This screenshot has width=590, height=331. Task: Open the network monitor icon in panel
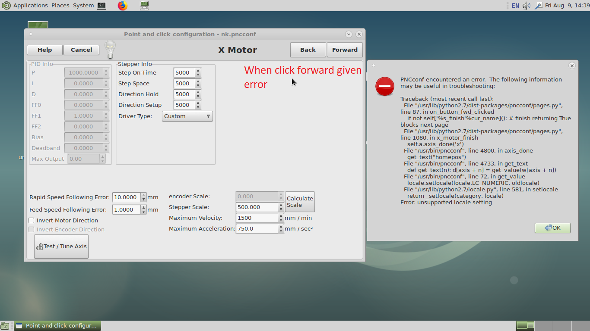144,6
